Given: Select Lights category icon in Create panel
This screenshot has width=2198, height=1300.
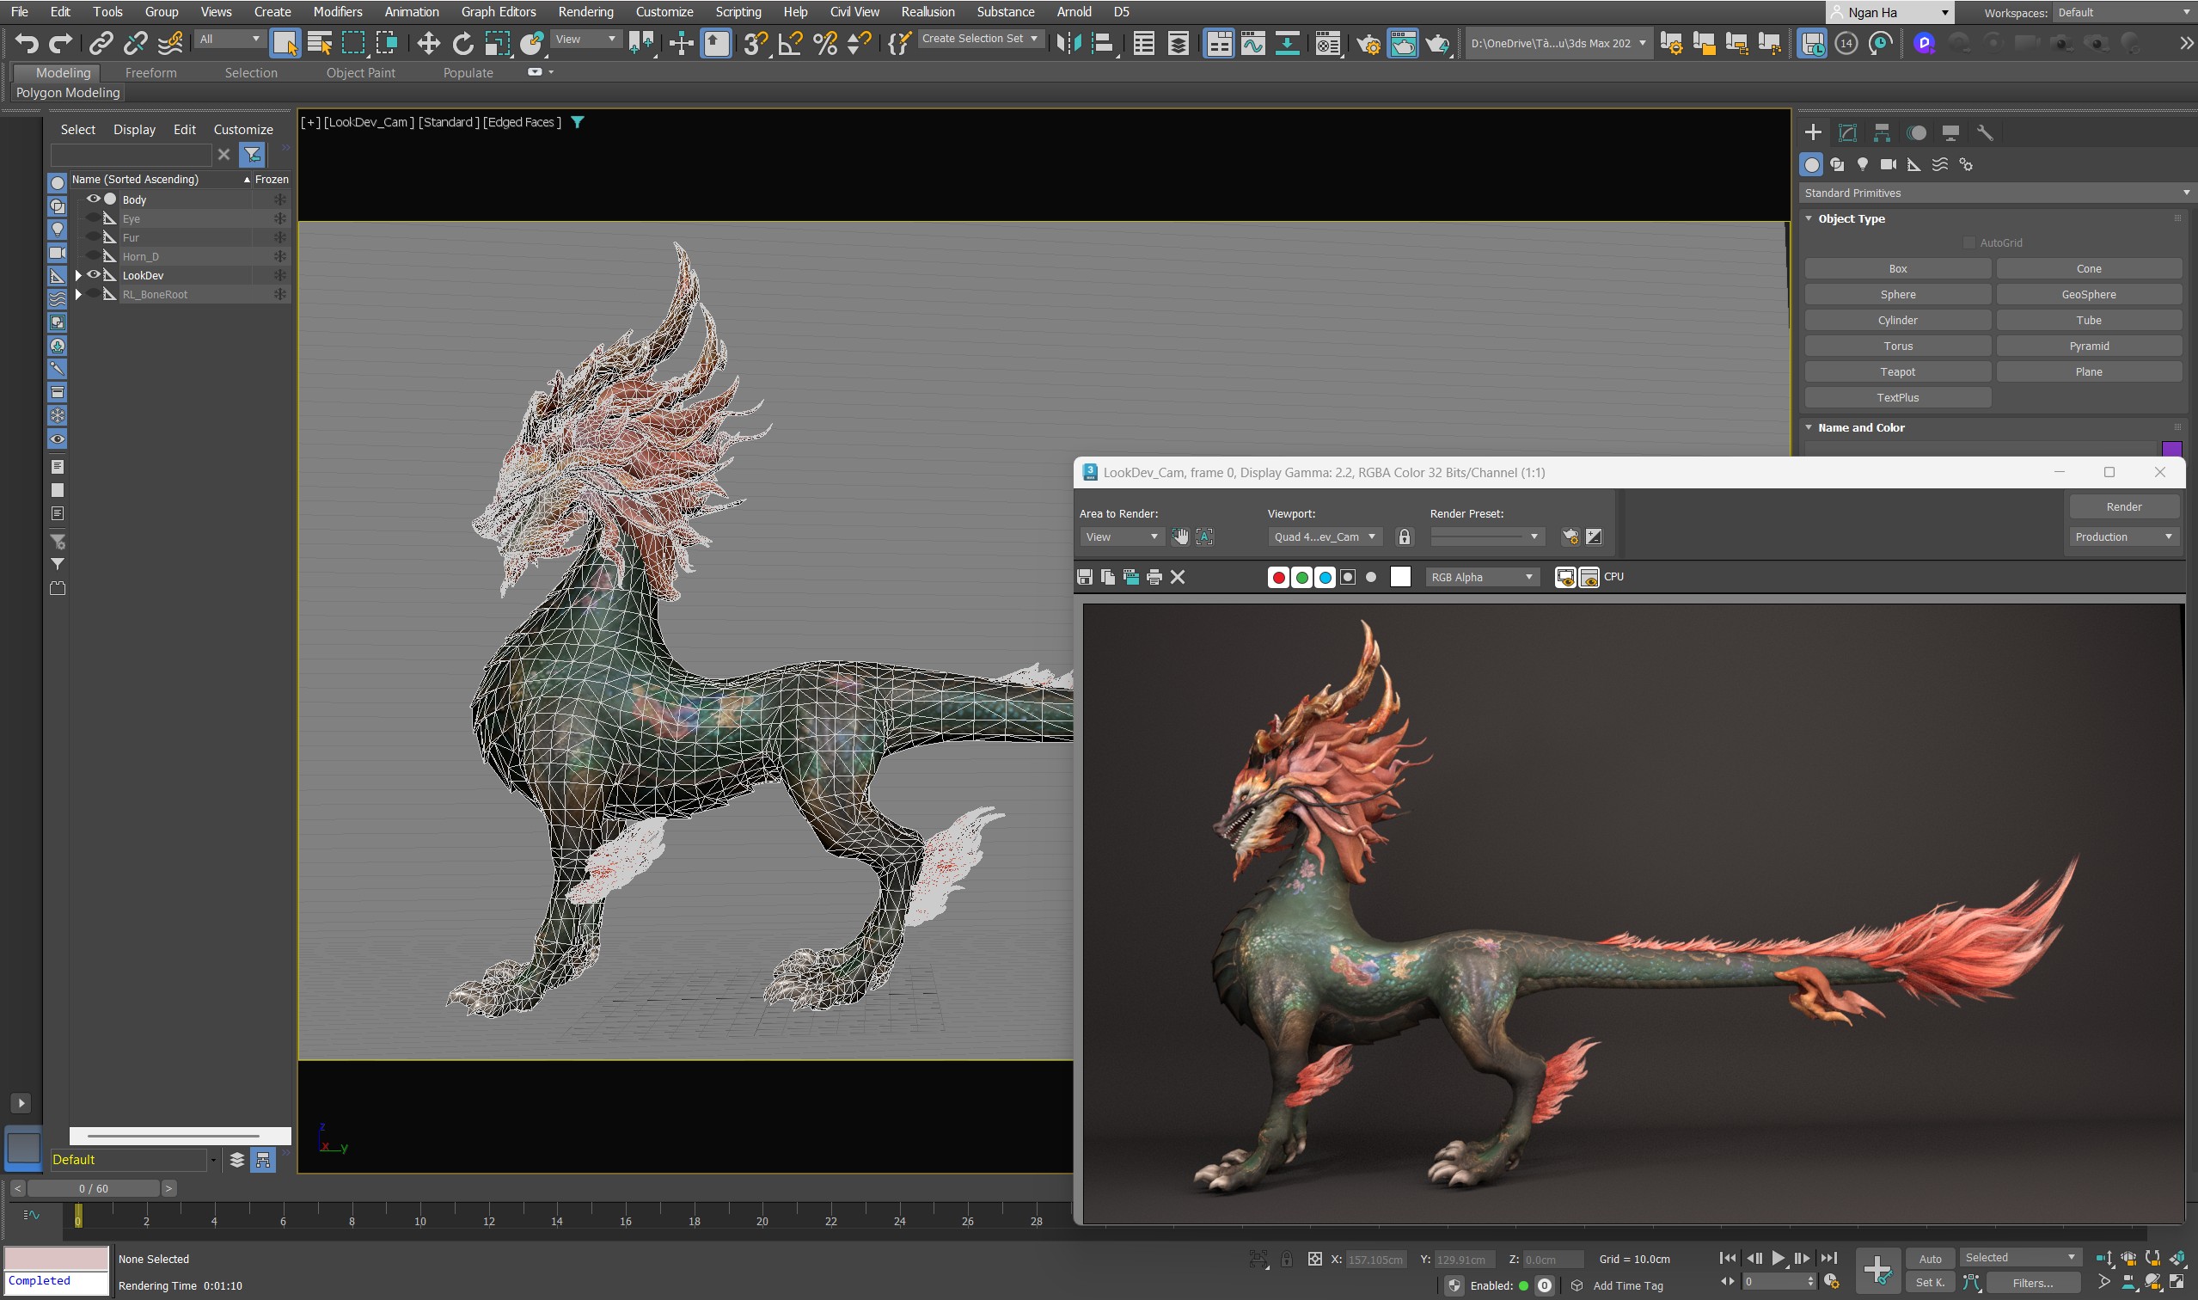Looking at the screenshot, I should click(x=1863, y=165).
